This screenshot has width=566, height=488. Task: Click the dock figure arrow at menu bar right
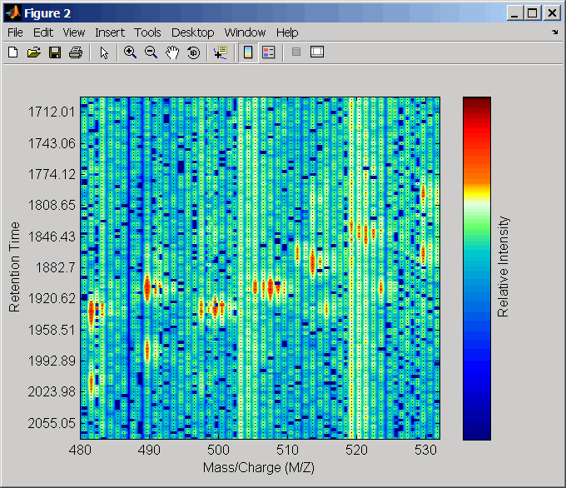point(555,32)
